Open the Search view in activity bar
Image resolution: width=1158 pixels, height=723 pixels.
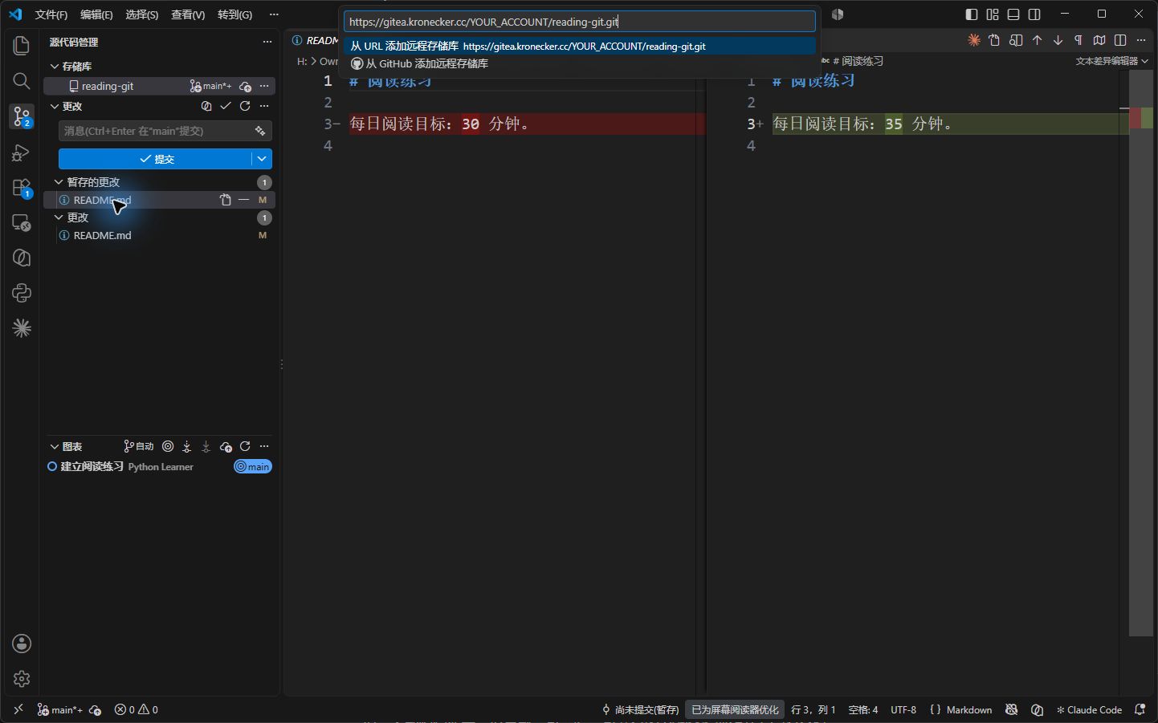(22, 81)
